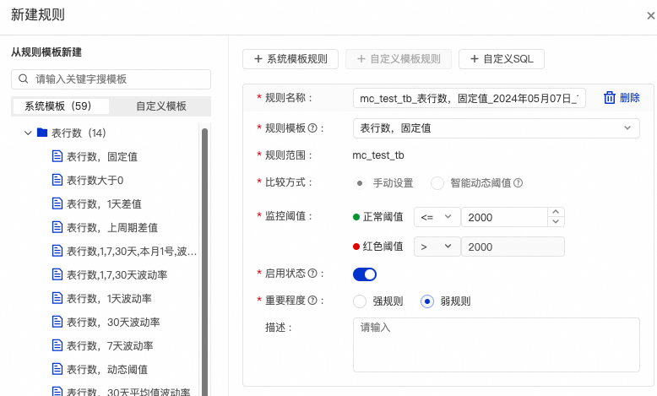This screenshot has width=657, height=396.
Task: Click the 系统模板规则 button
Action: point(290,59)
